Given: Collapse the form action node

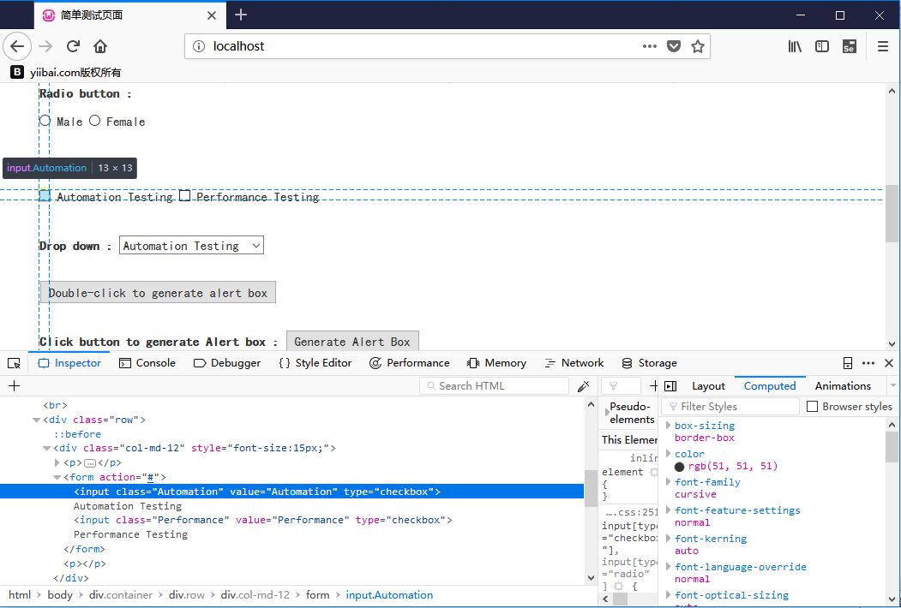Looking at the screenshot, I should (x=57, y=477).
